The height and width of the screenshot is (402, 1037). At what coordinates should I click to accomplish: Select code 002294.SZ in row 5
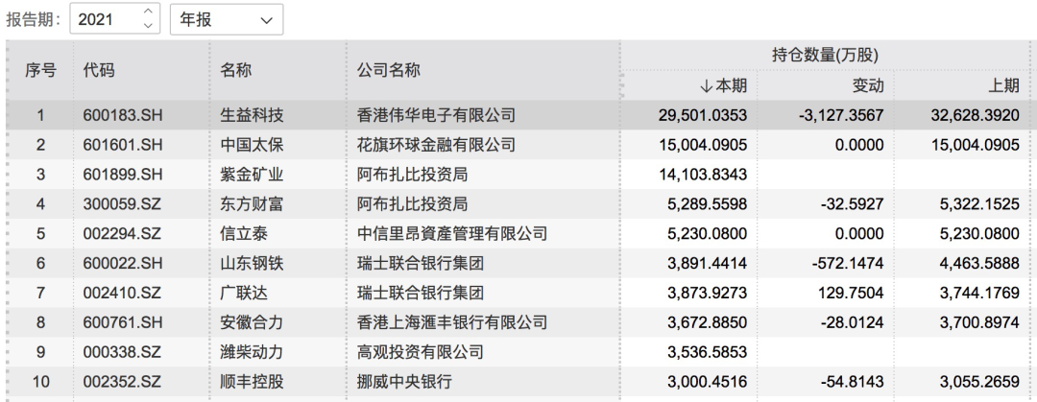[122, 232]
